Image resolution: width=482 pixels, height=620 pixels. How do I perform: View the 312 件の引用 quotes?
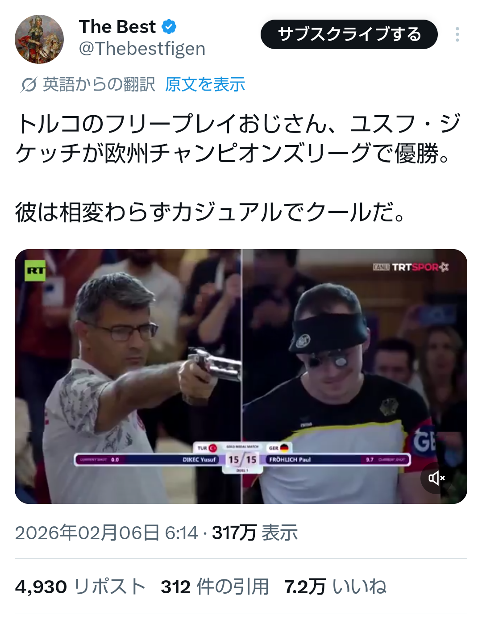(215, 587)
